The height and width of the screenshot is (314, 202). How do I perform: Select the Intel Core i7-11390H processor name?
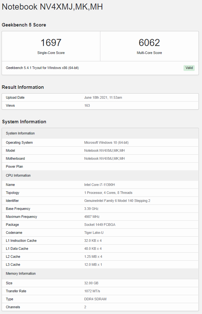[99, 185]
